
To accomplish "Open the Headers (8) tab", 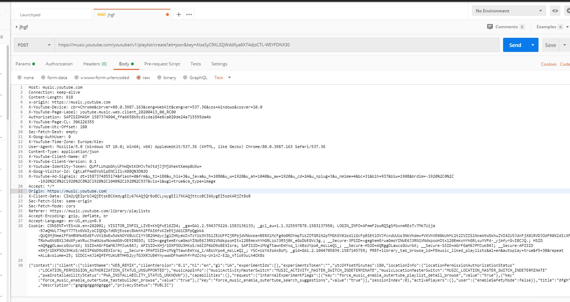I will (95, 64).
